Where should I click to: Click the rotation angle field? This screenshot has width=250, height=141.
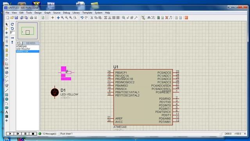tap(12, 33)
